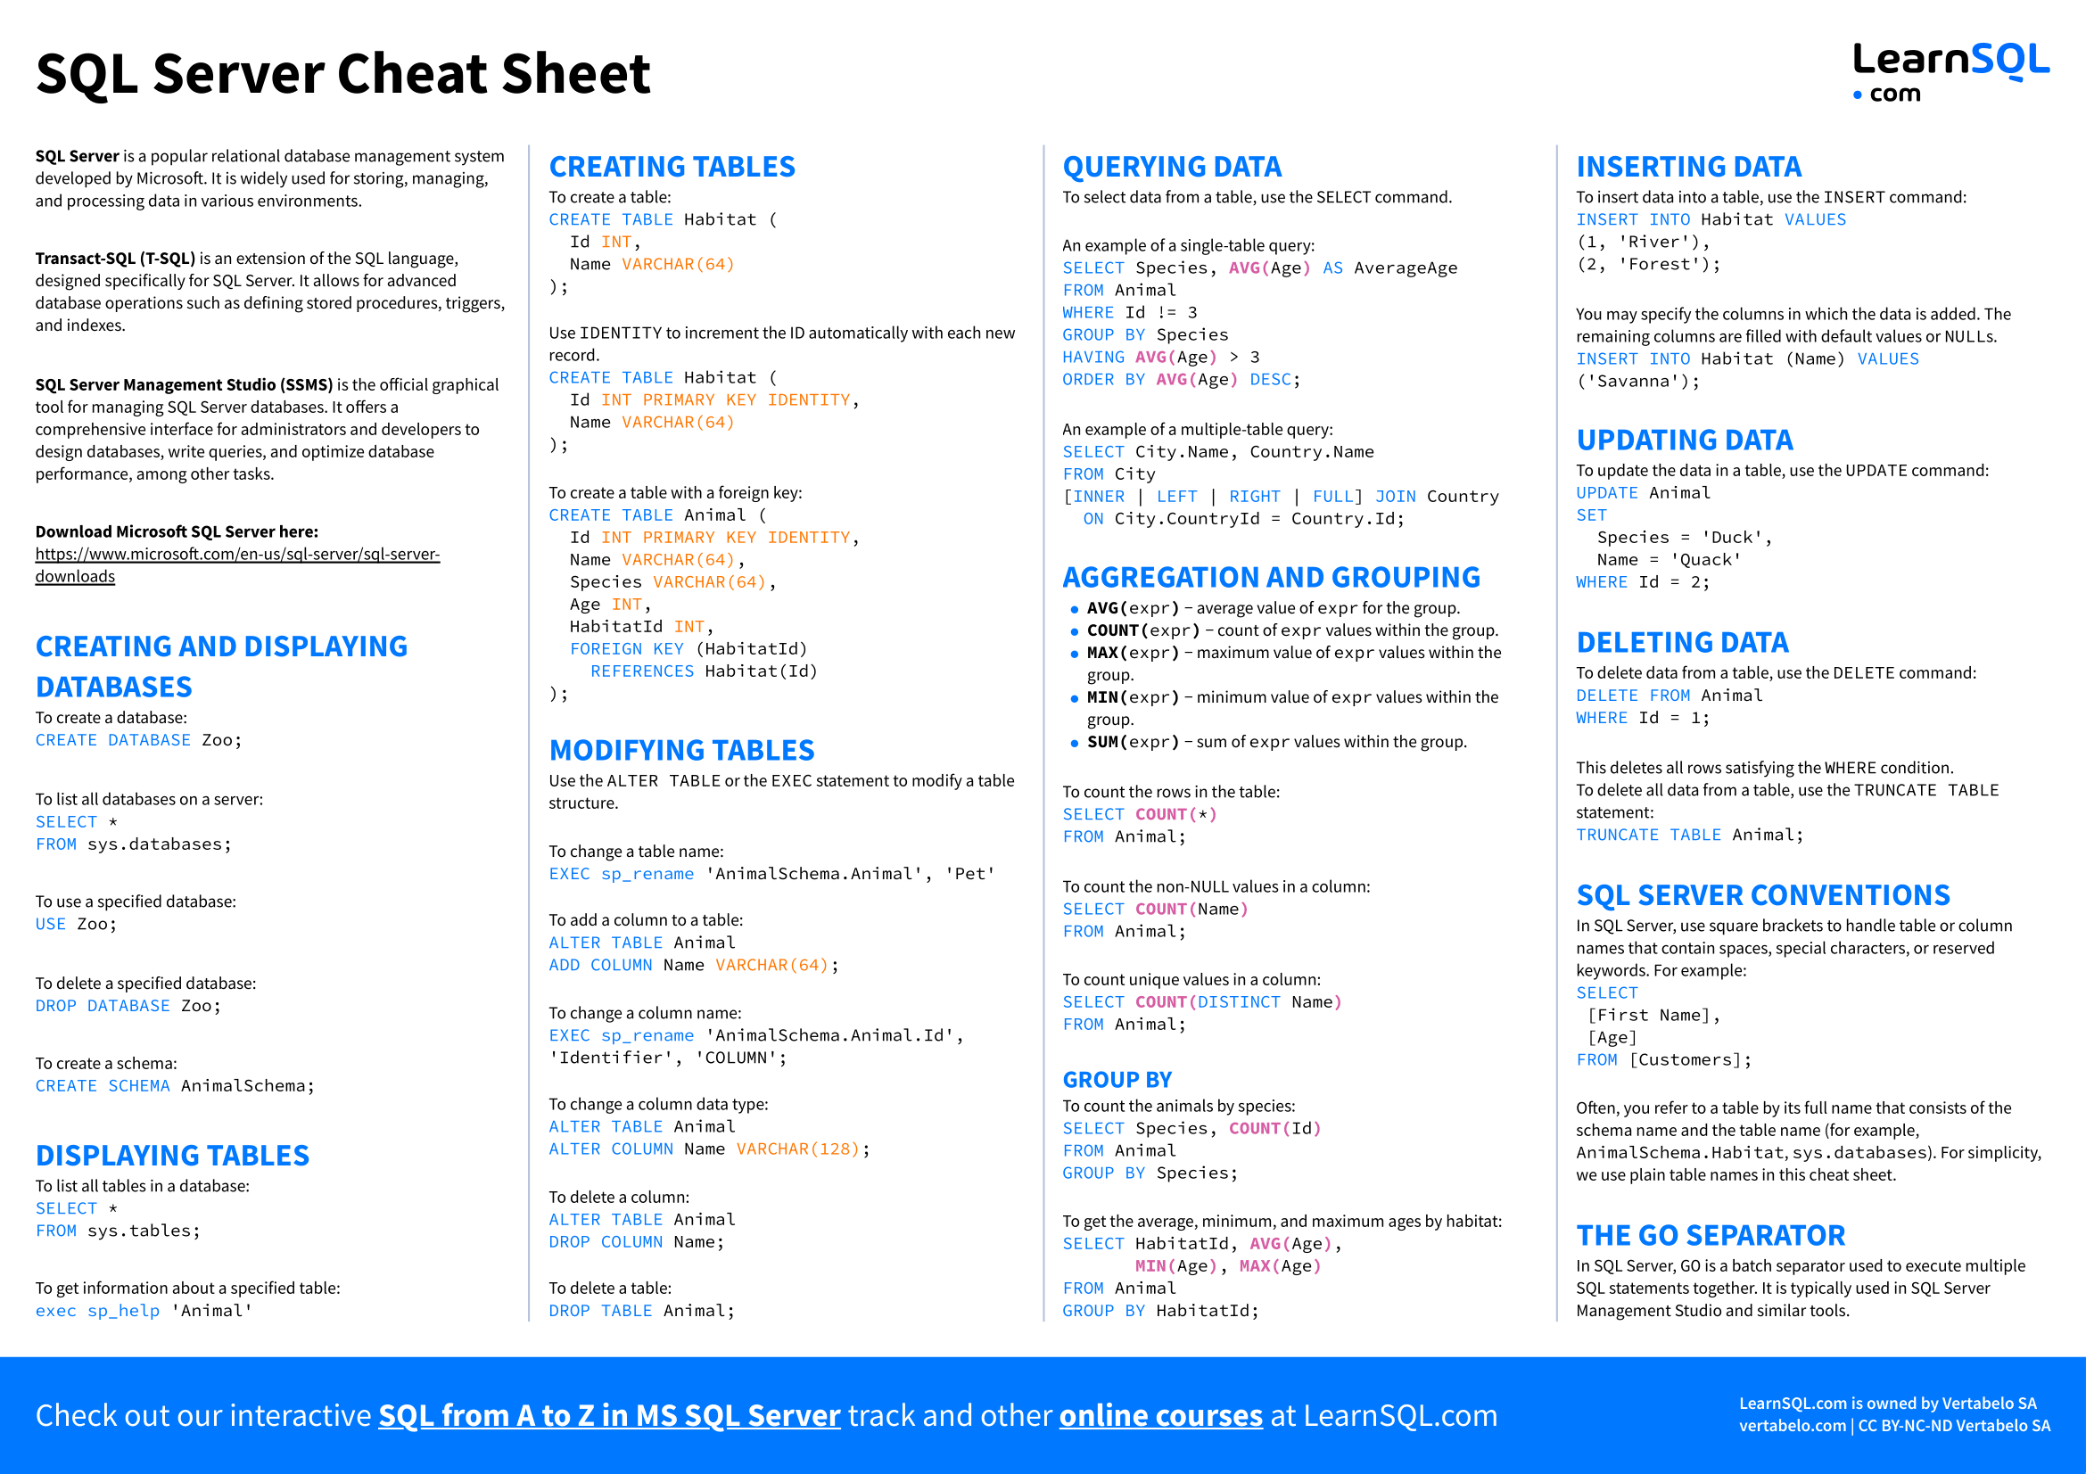Click the TRUNCATE TABLE Animal statement
2086x1474 pixels.
pyautogui.click(x=1671, y=825)
